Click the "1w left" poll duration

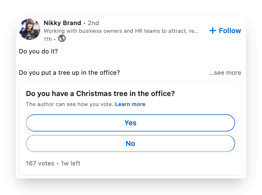pos(71,163)
